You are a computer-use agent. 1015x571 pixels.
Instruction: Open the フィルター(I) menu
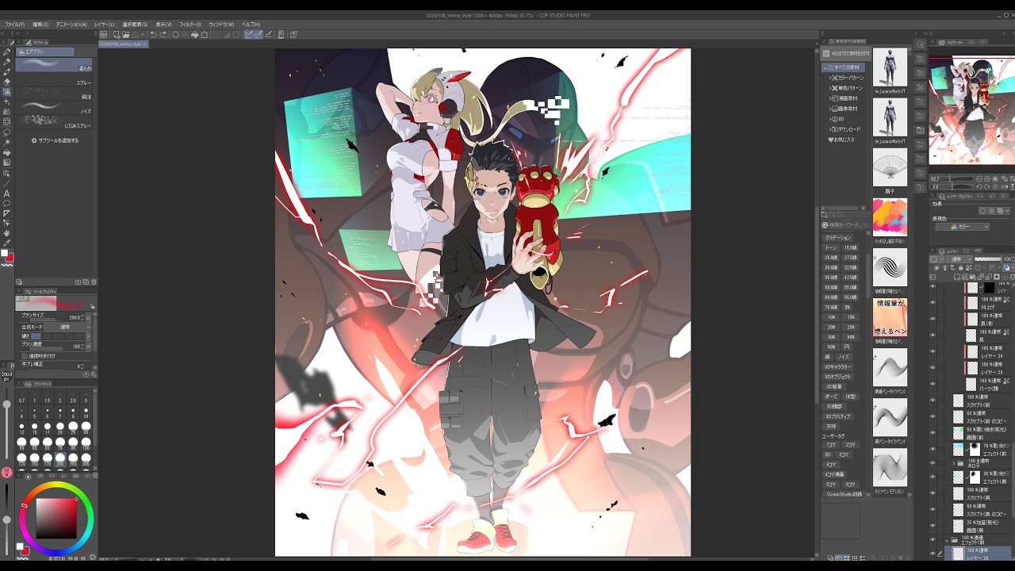click(x=190, y=25)
